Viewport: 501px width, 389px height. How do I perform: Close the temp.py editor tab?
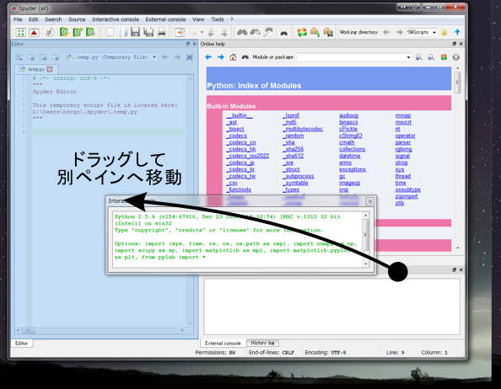tap(50, 69)
